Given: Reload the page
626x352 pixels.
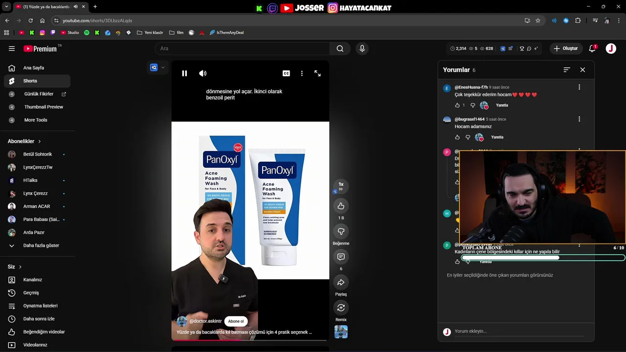Looking at the screenshot, I should click(x=30, y=21).
